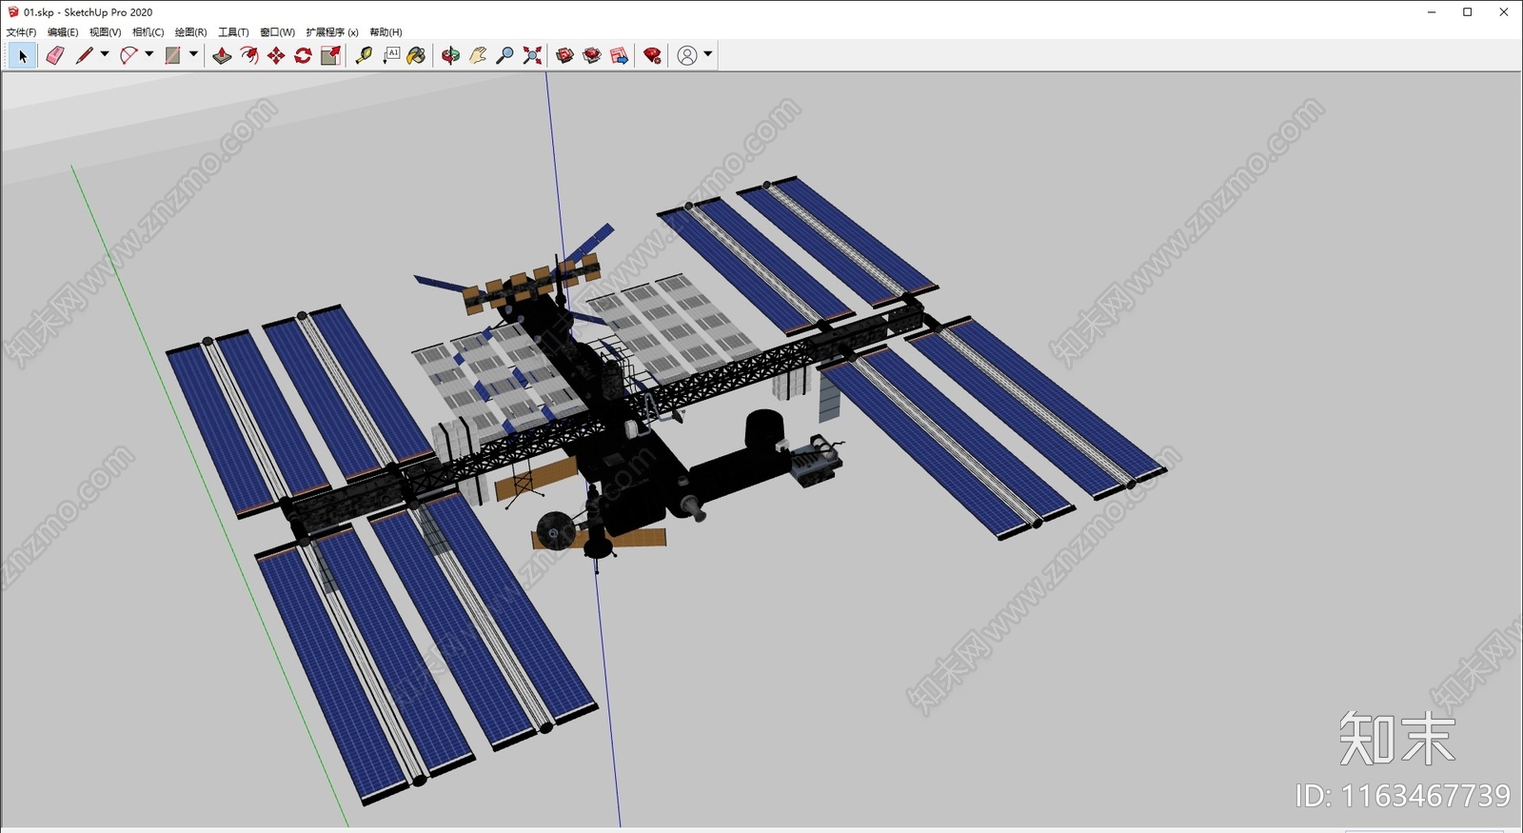1523x833 pixels.
Task: Select the Pan hand tool
Action: [478, 56]
